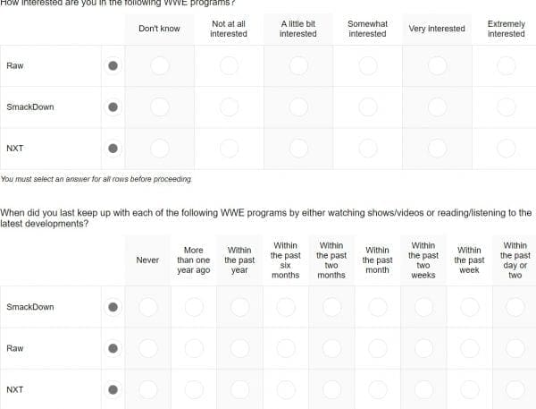Screen dimensions: 536x409
Task: Mark Raw as 'Within the past year'
Action: (239, 348)
